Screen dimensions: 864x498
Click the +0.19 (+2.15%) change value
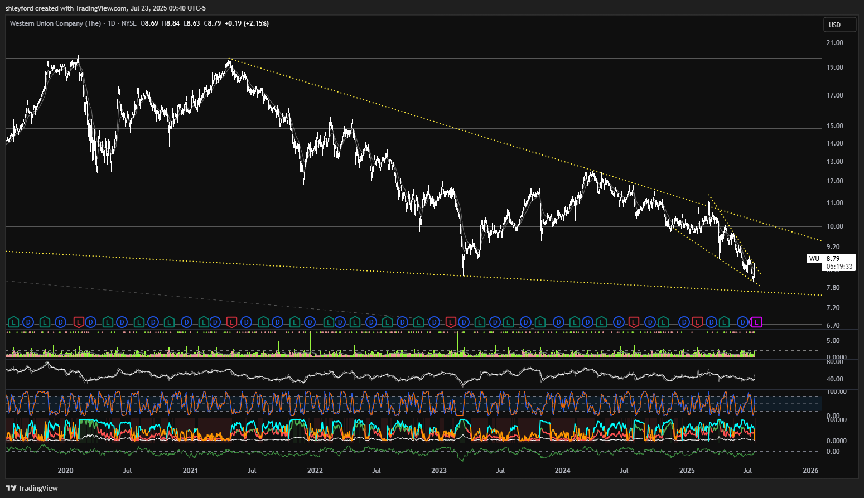click(247, 23)
